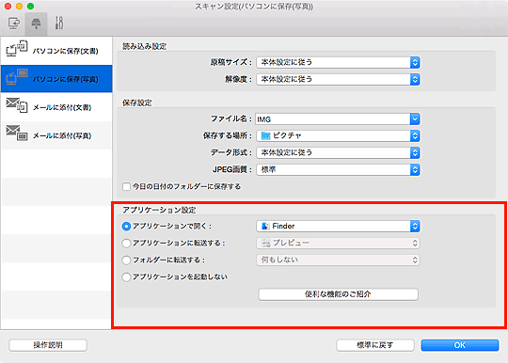Click the アプリケーション設定 section heading
Image resolution: width=508 pixels, height=363 pixels.
coord(159,210)
